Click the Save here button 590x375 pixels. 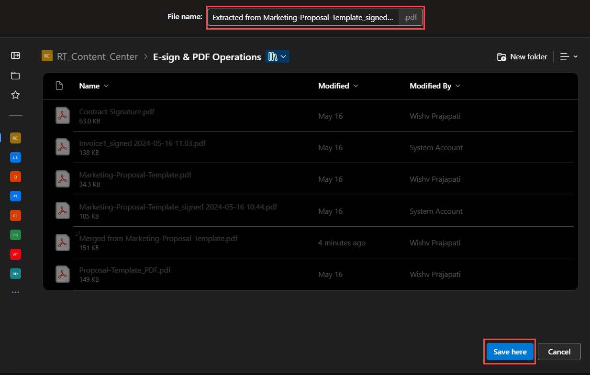[x=509, y=352]
